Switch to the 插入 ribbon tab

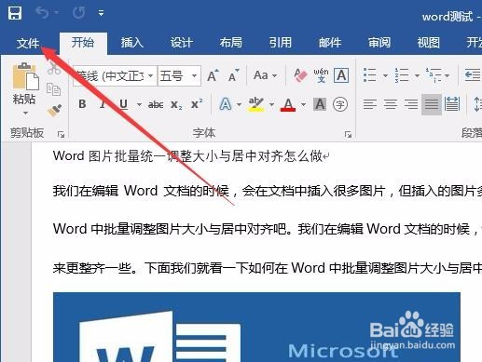[x=132, y=43]
